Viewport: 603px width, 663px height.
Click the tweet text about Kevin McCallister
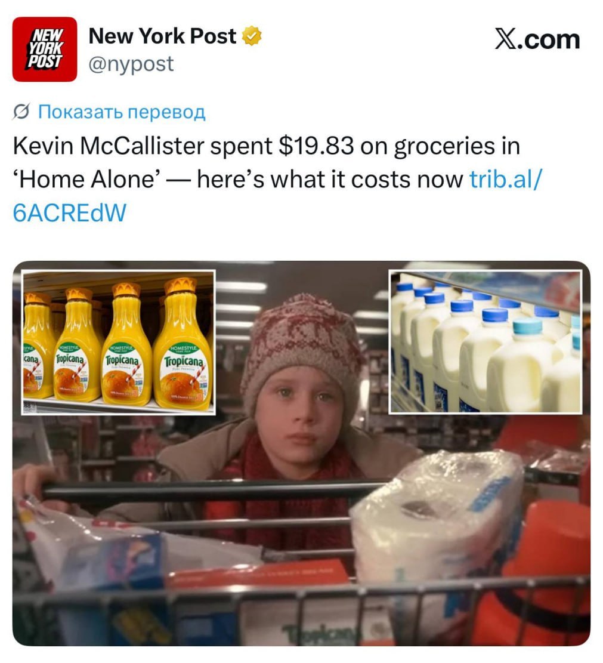tap(277, 179)
